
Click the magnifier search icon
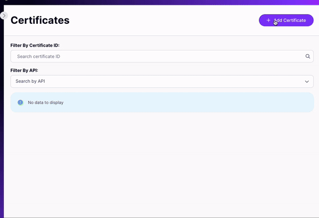click(308, 56)
